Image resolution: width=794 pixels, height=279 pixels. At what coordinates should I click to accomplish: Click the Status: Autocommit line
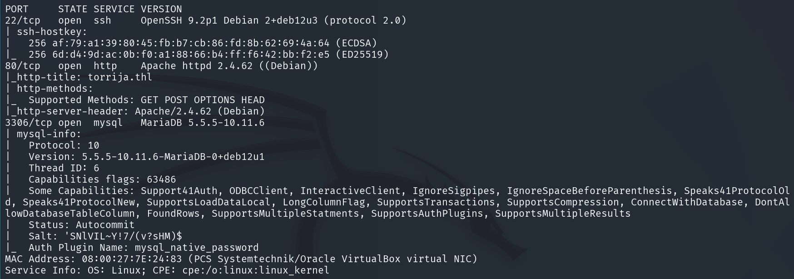81,225
